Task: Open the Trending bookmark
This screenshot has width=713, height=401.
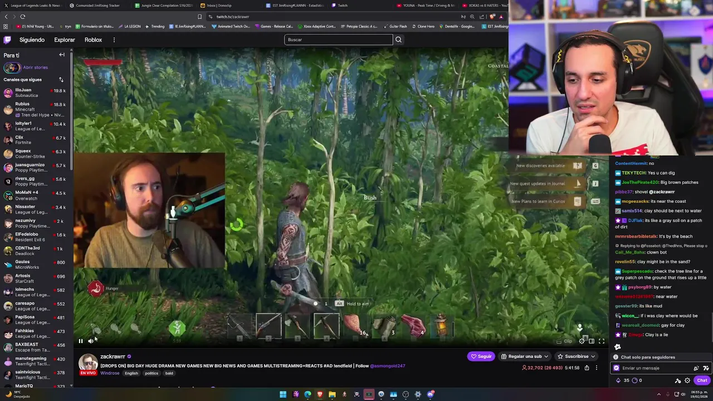Action: click(155, 26)
